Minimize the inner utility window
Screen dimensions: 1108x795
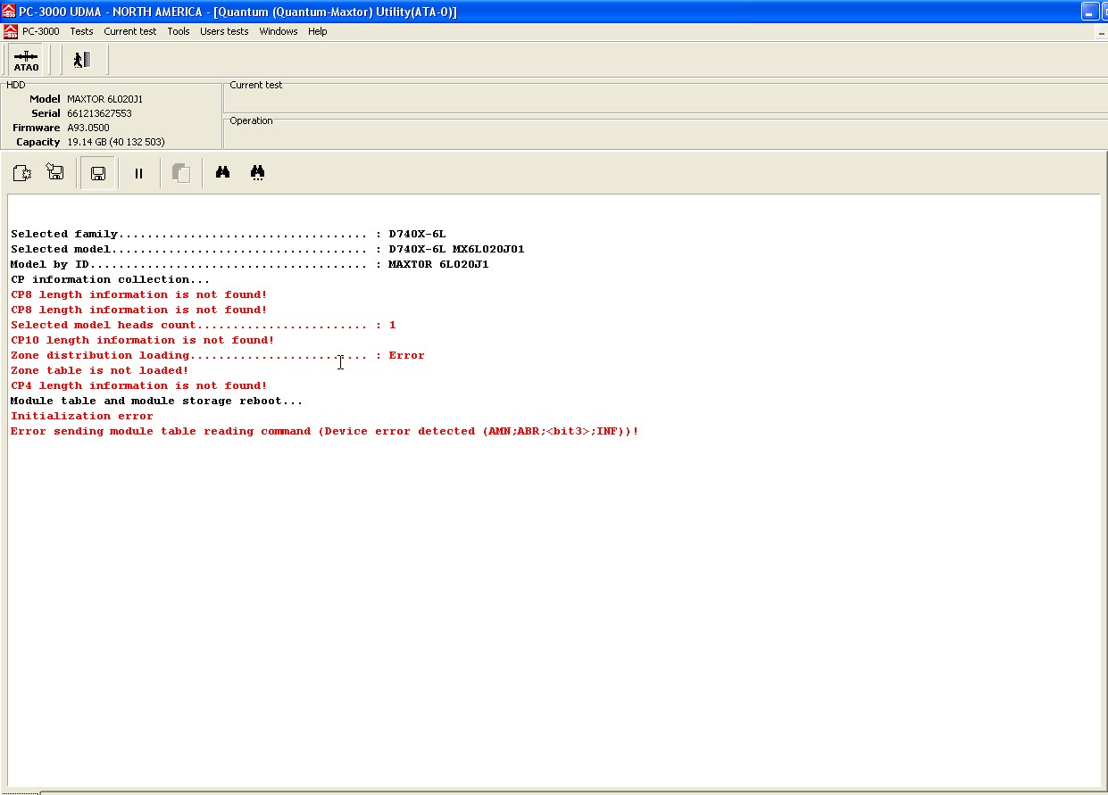tap(1101, 31)
